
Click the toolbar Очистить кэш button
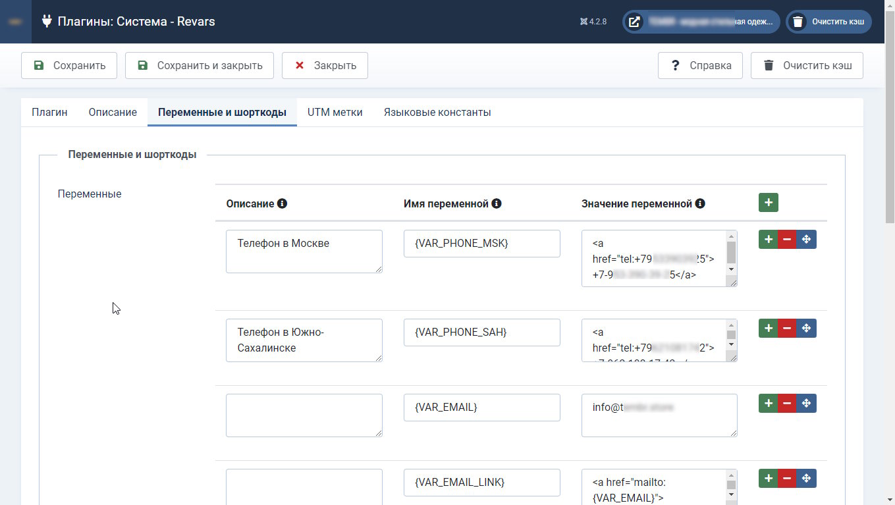point(807,65)
